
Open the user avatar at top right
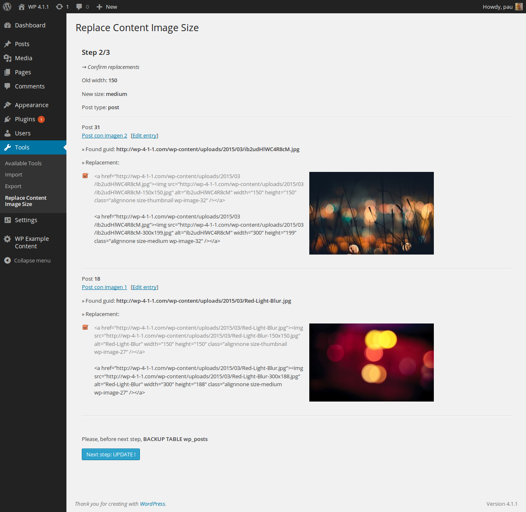[x=519, y=7]
